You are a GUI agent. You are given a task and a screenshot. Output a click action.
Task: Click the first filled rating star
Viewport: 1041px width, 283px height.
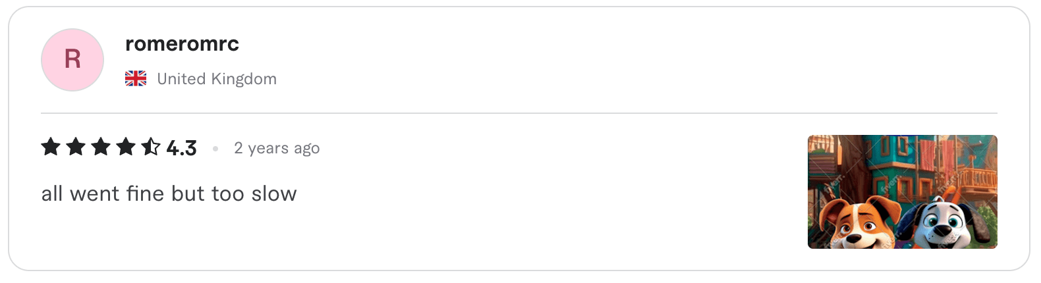click(x=51, y=147)
